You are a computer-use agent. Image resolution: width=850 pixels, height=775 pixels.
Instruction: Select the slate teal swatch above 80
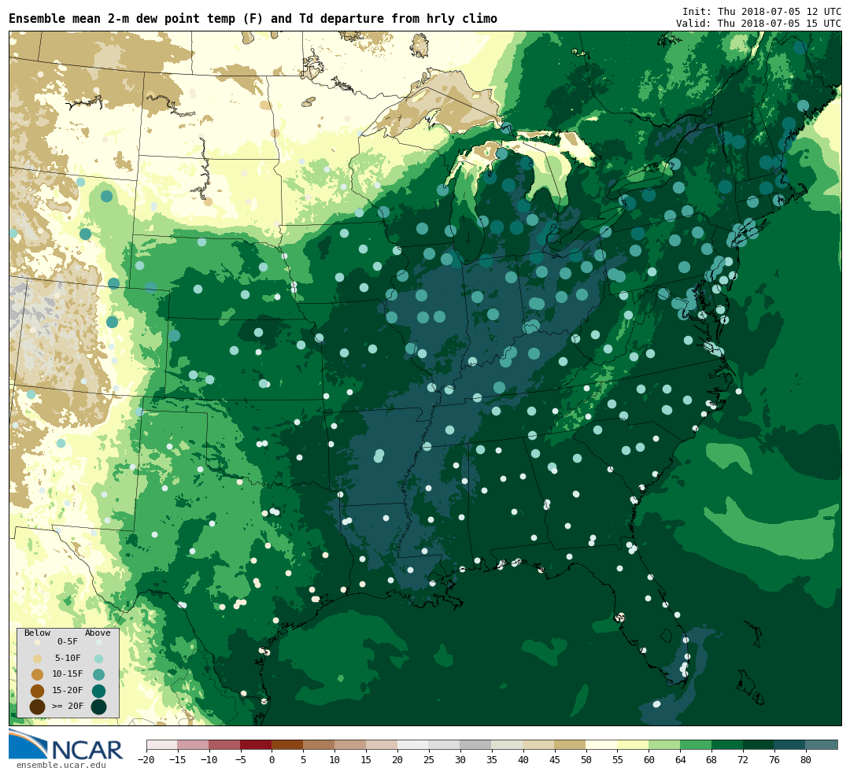(822, 745)
